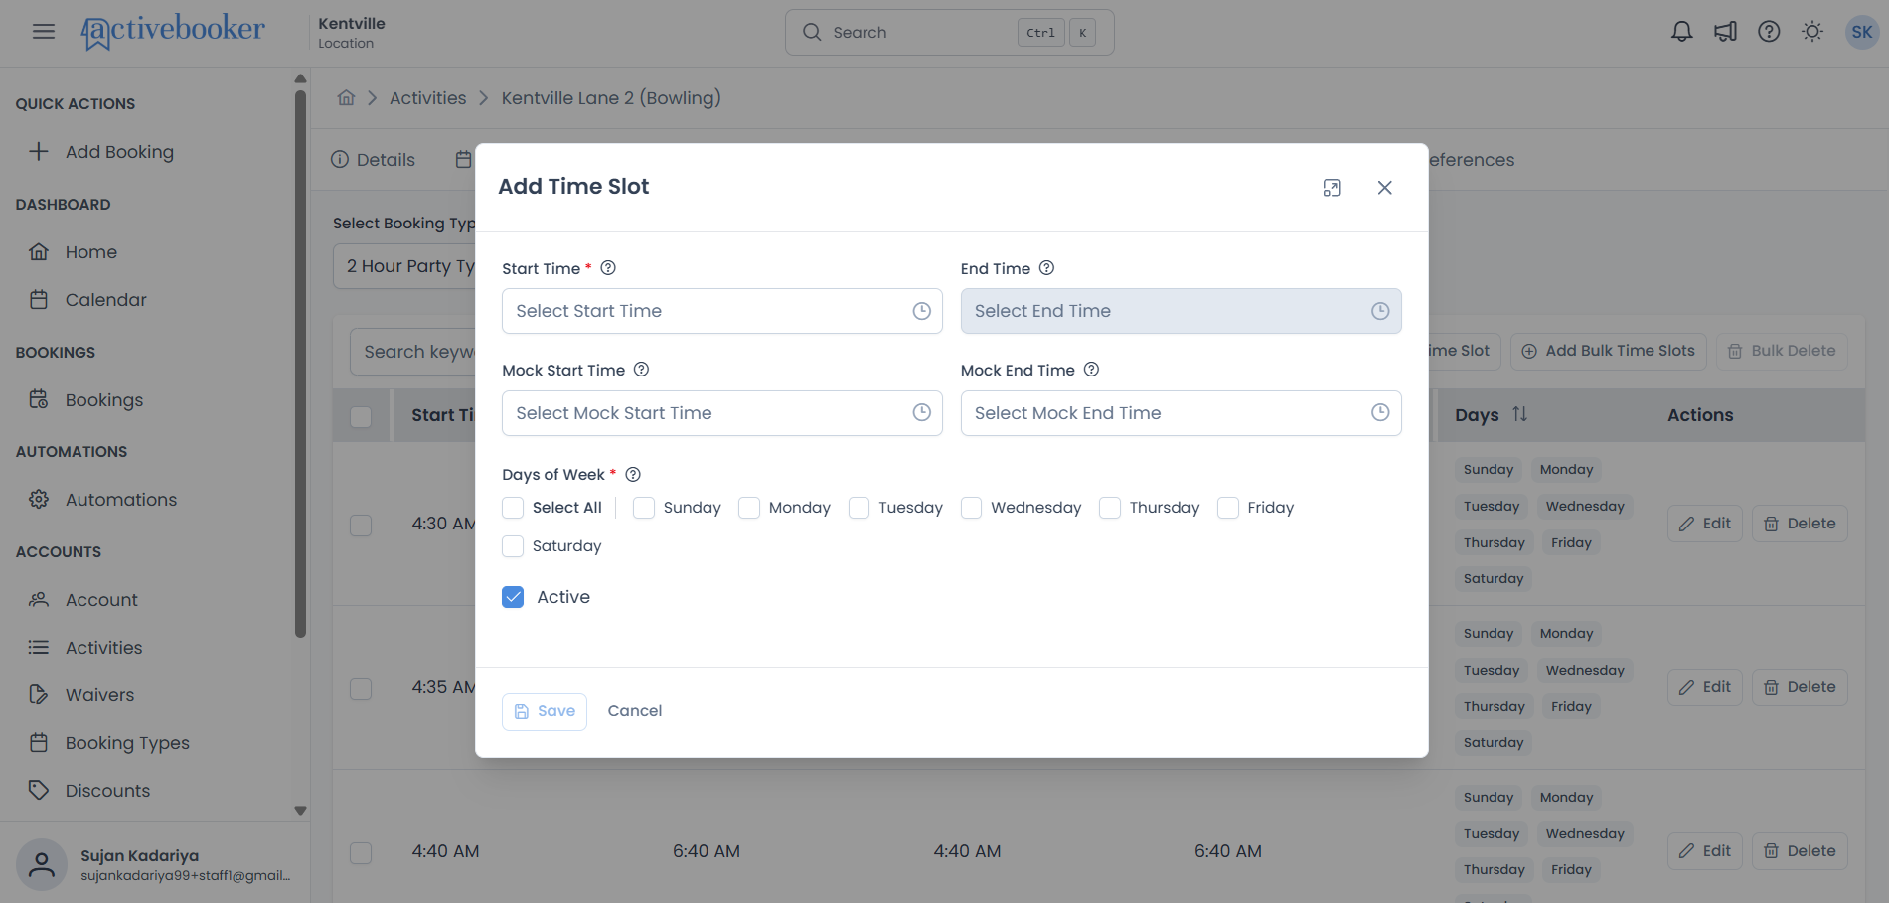Viewport: 1889px width, 903px height.
Task: Show End Time help tooltip icon
Action: [1046, 268]
